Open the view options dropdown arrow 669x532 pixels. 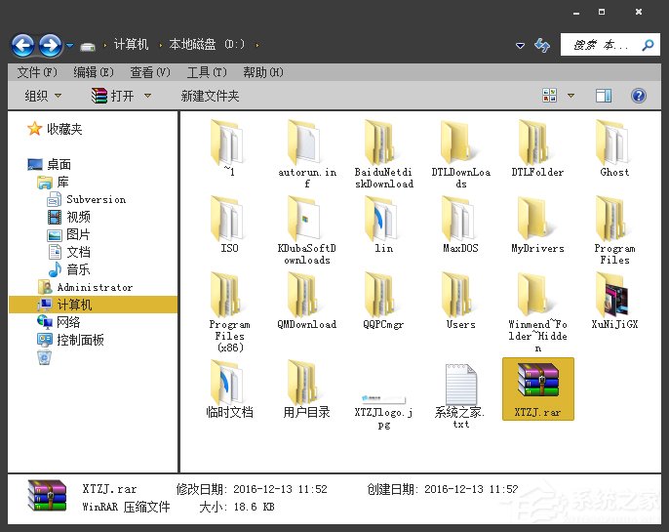pyautogui.click(x=571, y=96)
